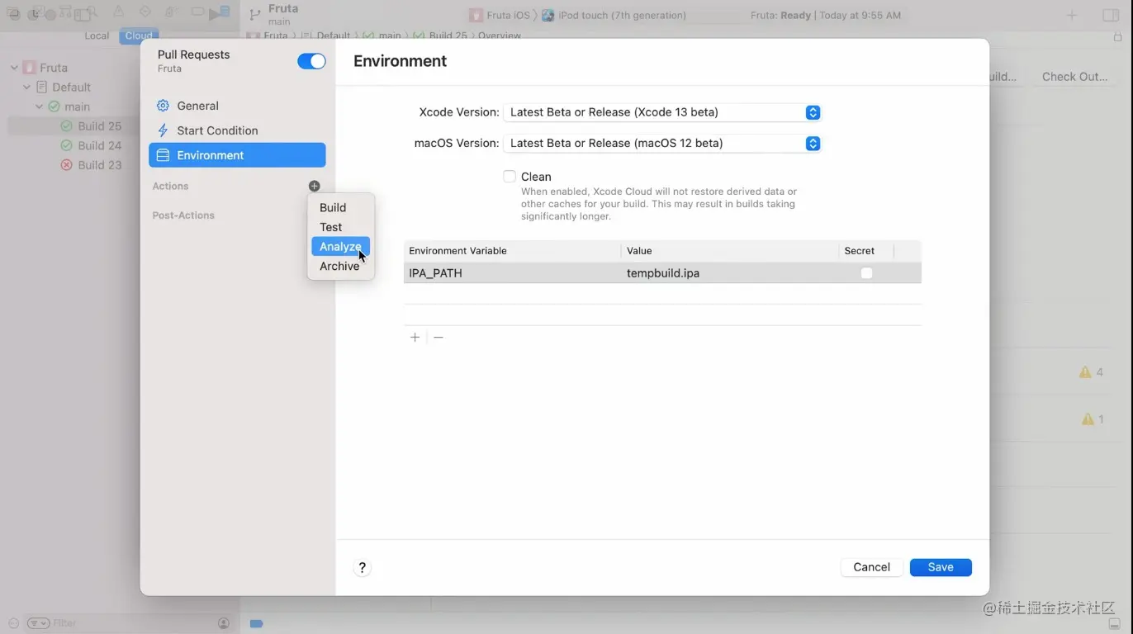Click the warning badge showing 1
Screen dimensions: 1133x634
1092,419
